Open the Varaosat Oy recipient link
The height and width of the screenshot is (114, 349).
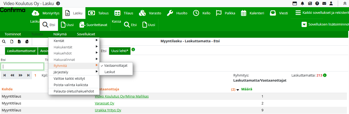[104, 103]
